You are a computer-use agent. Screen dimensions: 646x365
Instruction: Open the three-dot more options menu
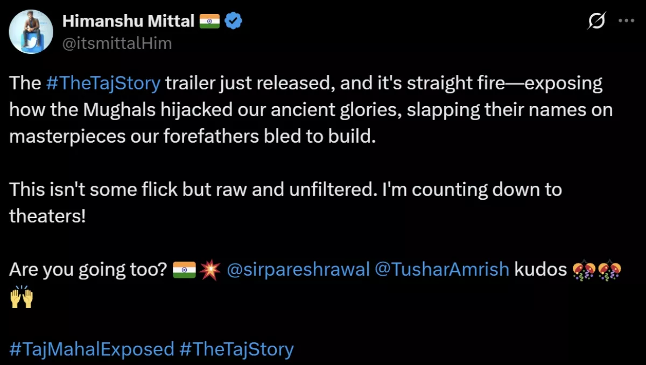626,21
